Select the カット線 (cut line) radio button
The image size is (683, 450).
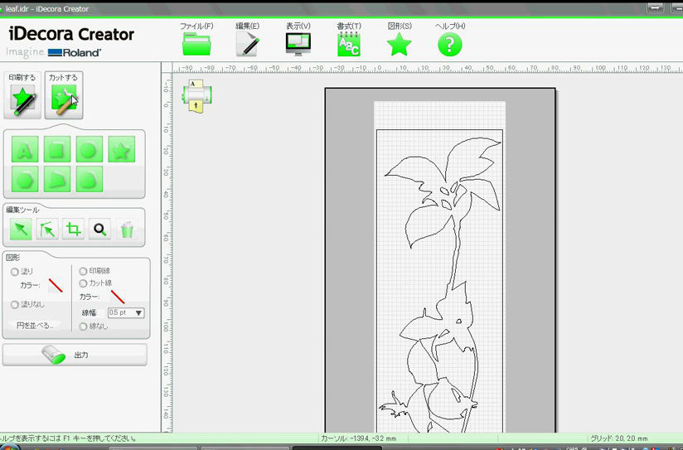[83, 283]
